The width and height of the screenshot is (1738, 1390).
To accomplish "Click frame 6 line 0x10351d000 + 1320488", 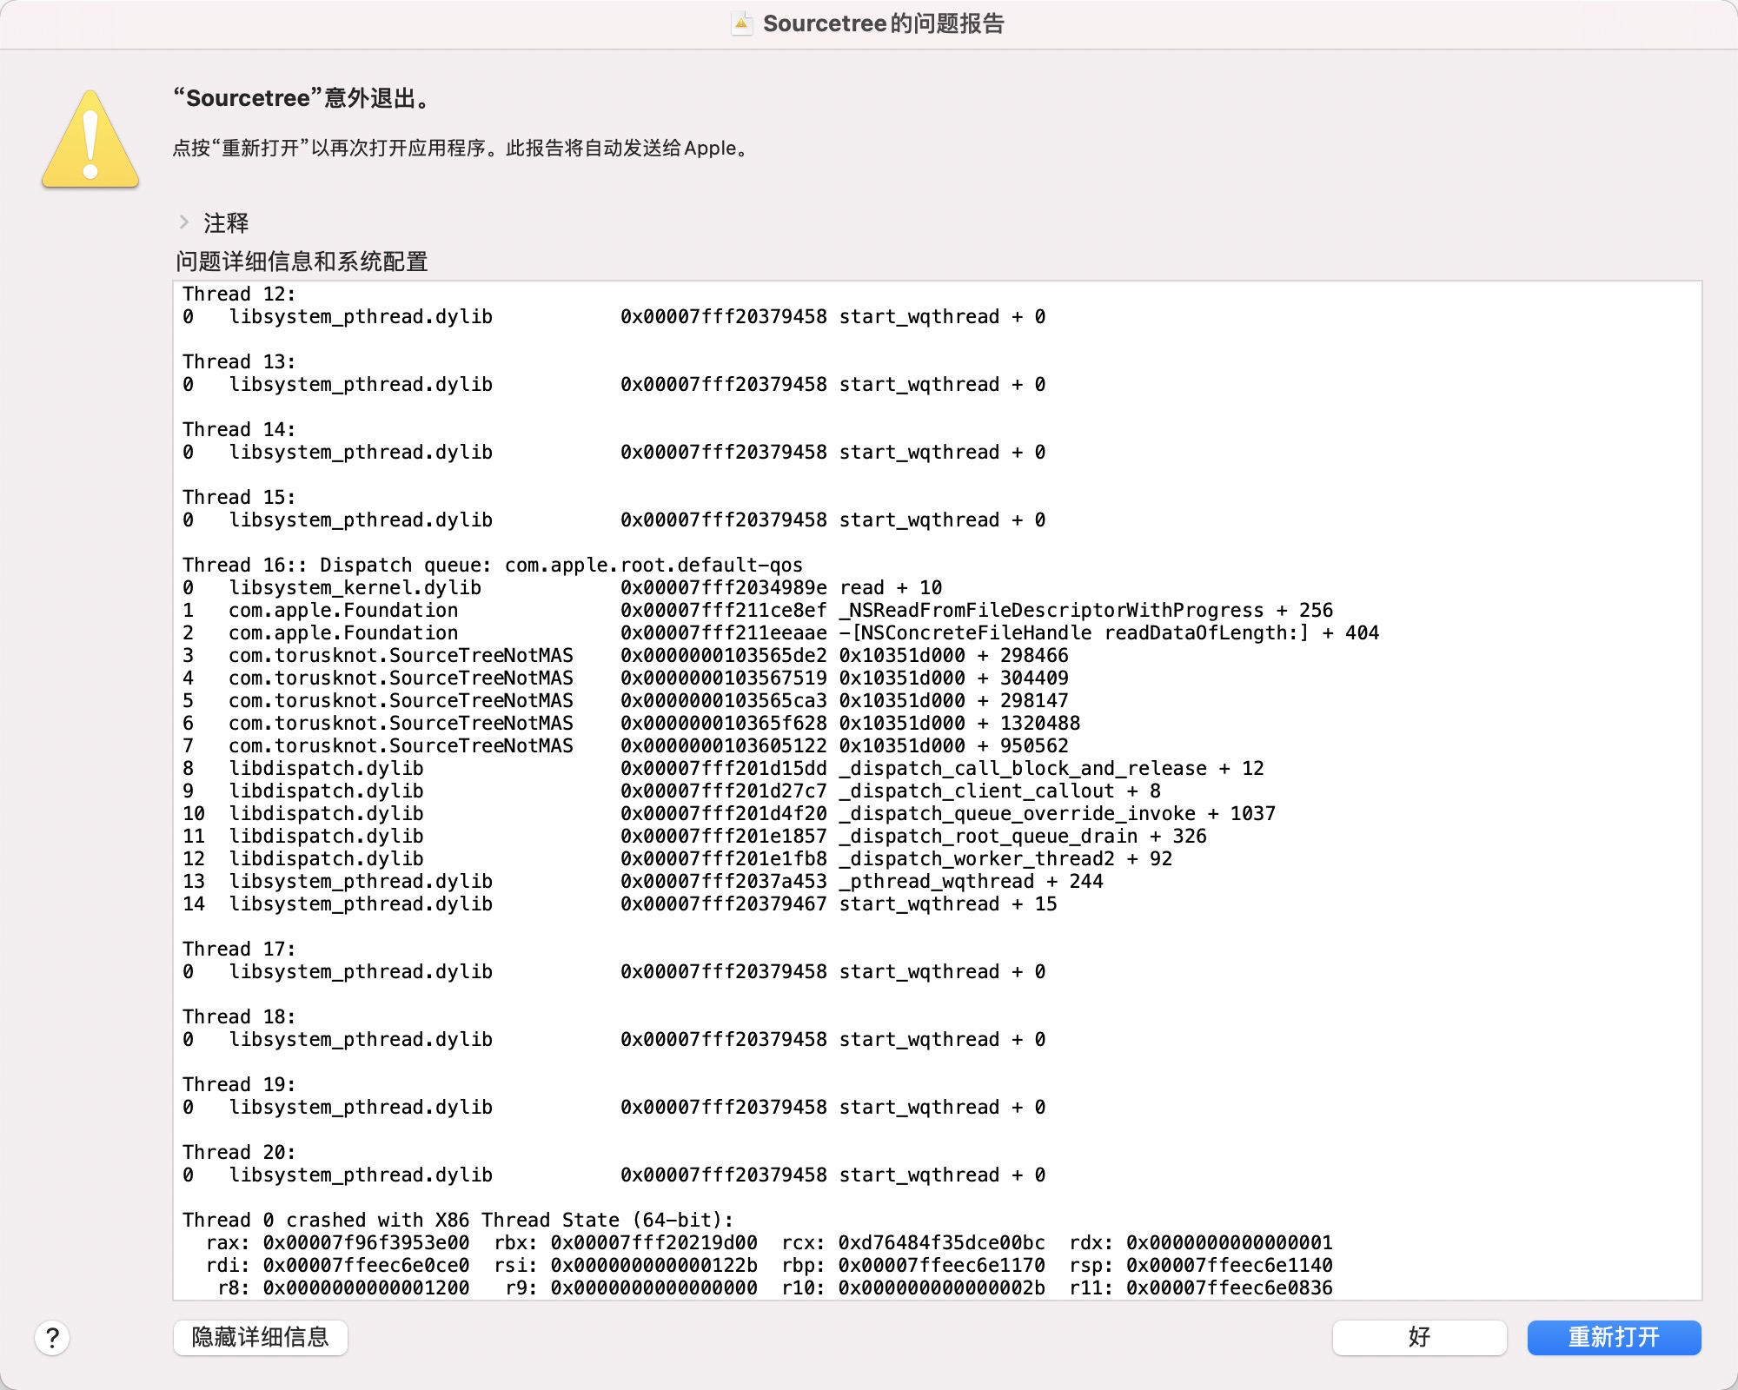I will 632,723.
